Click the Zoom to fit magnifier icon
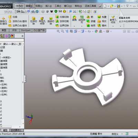The image size is (138, 138). click(x=58, y=31)
